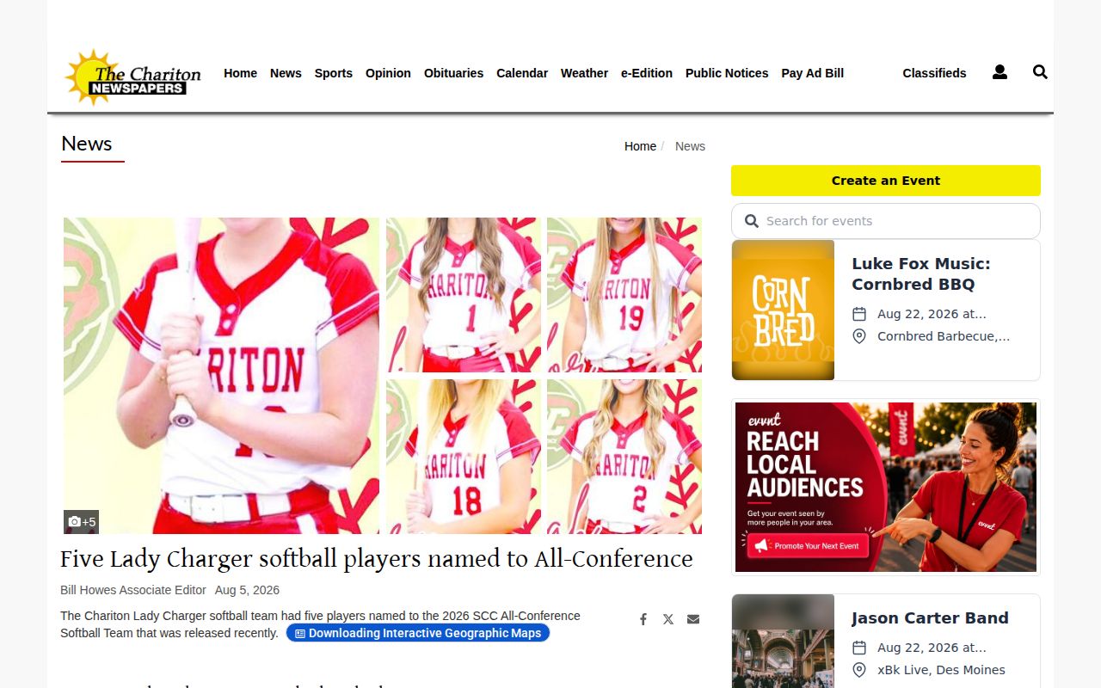Click the Home breadcrumb link
1101x688 pixels.
pyautogui.click(x=640, y=146)
